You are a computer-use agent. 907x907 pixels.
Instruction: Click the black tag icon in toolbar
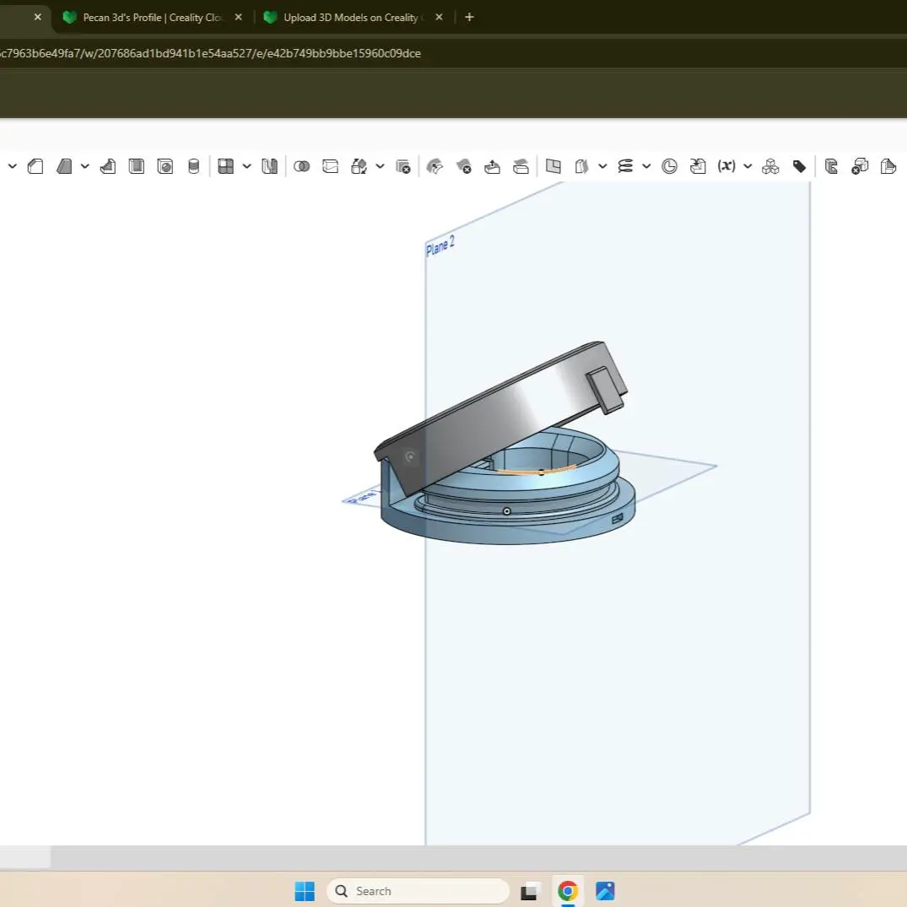799,166
